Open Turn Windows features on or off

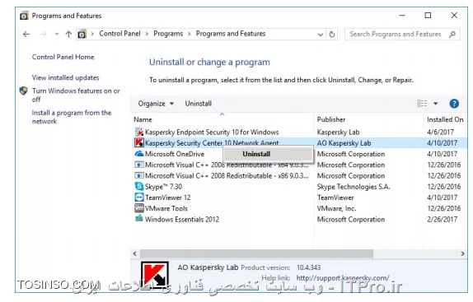pos(76,95)
